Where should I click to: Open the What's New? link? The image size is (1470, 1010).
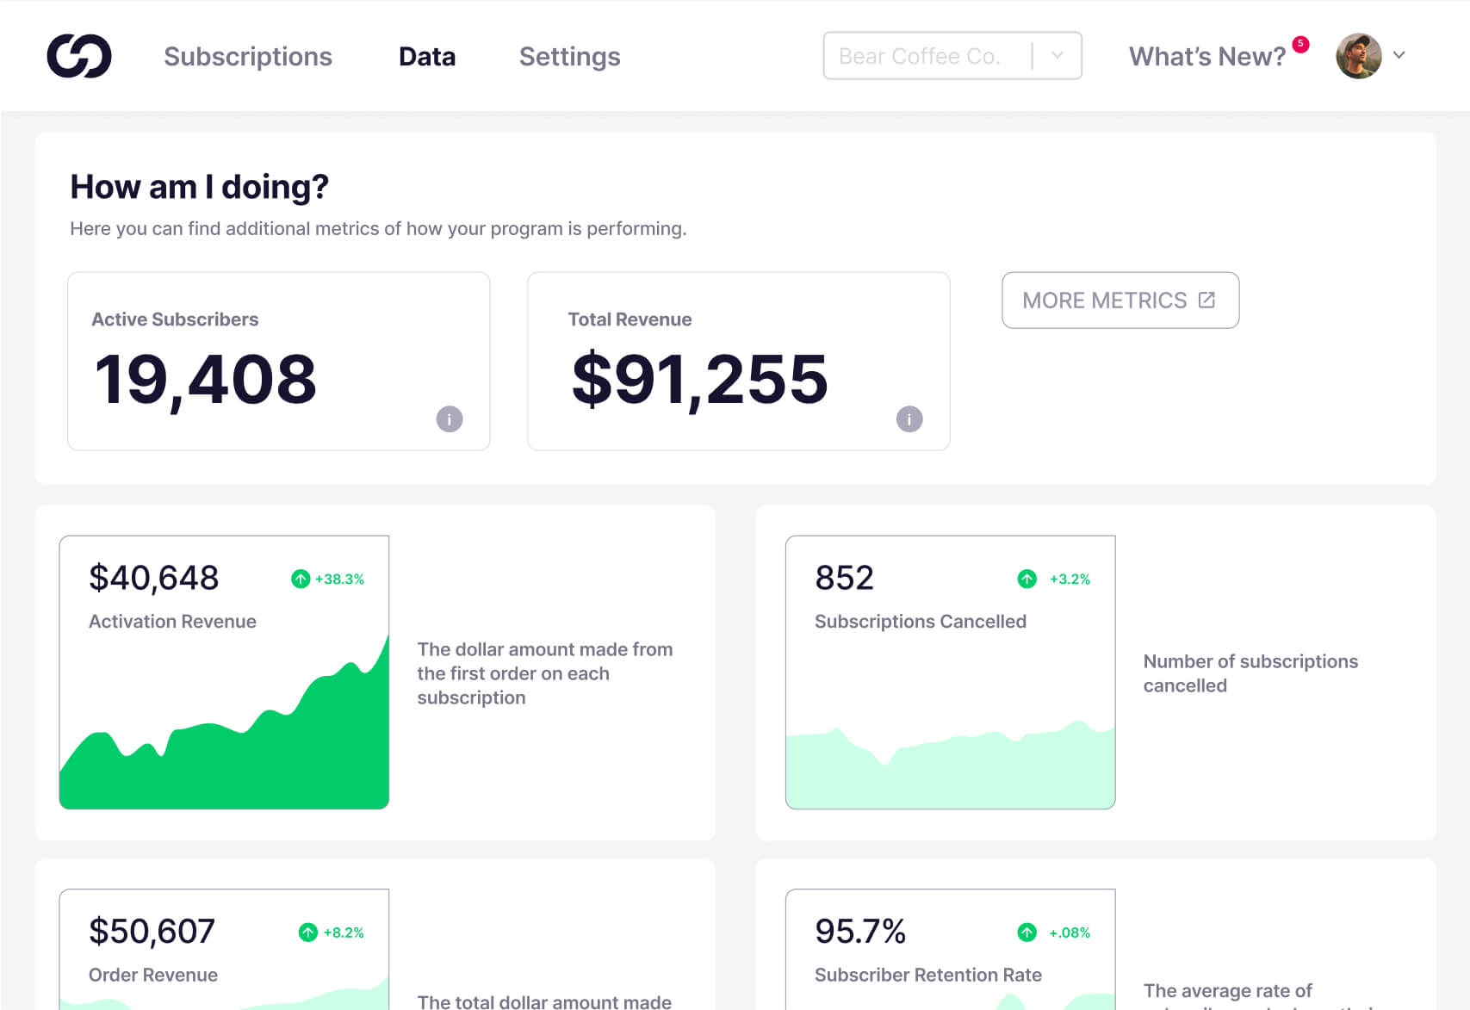[x=1207, y=57]
